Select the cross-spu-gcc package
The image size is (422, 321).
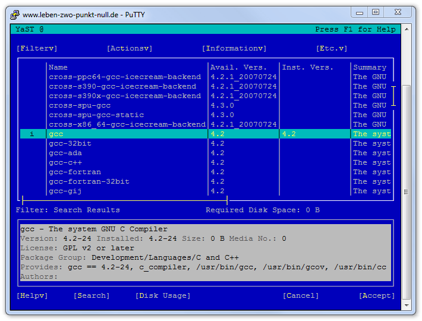coord(206,105)
